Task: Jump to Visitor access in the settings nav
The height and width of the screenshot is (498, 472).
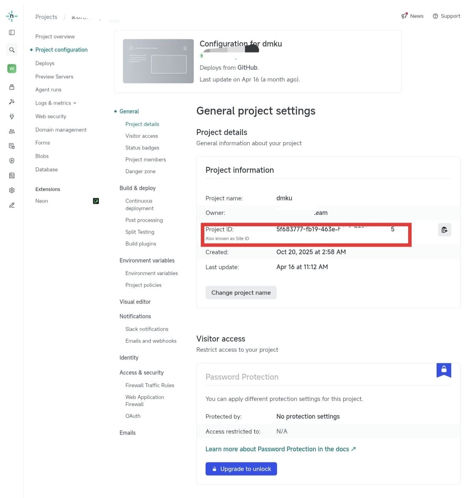Action: coord(142,136)
